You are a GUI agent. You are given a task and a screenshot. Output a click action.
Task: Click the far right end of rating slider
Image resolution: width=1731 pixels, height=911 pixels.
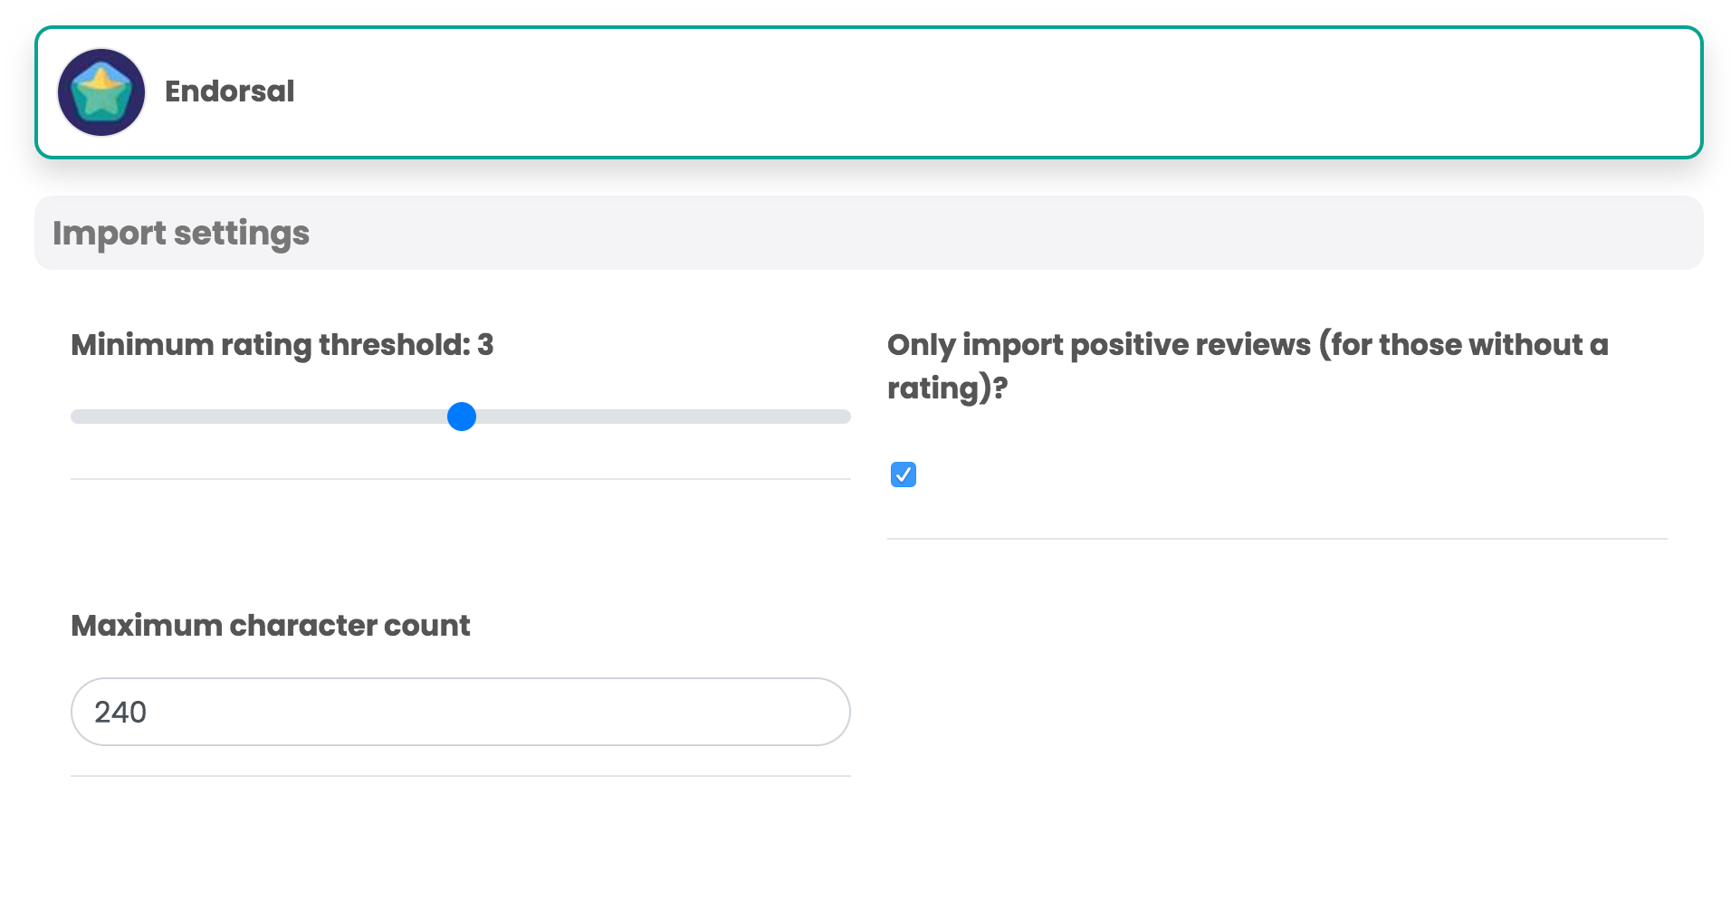click(x=844, y=417)
